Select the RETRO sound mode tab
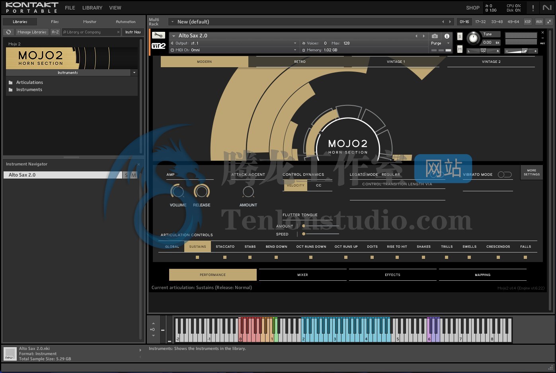Screen dimensions: 556x373 pyautogui.click(x=300, y=62)
